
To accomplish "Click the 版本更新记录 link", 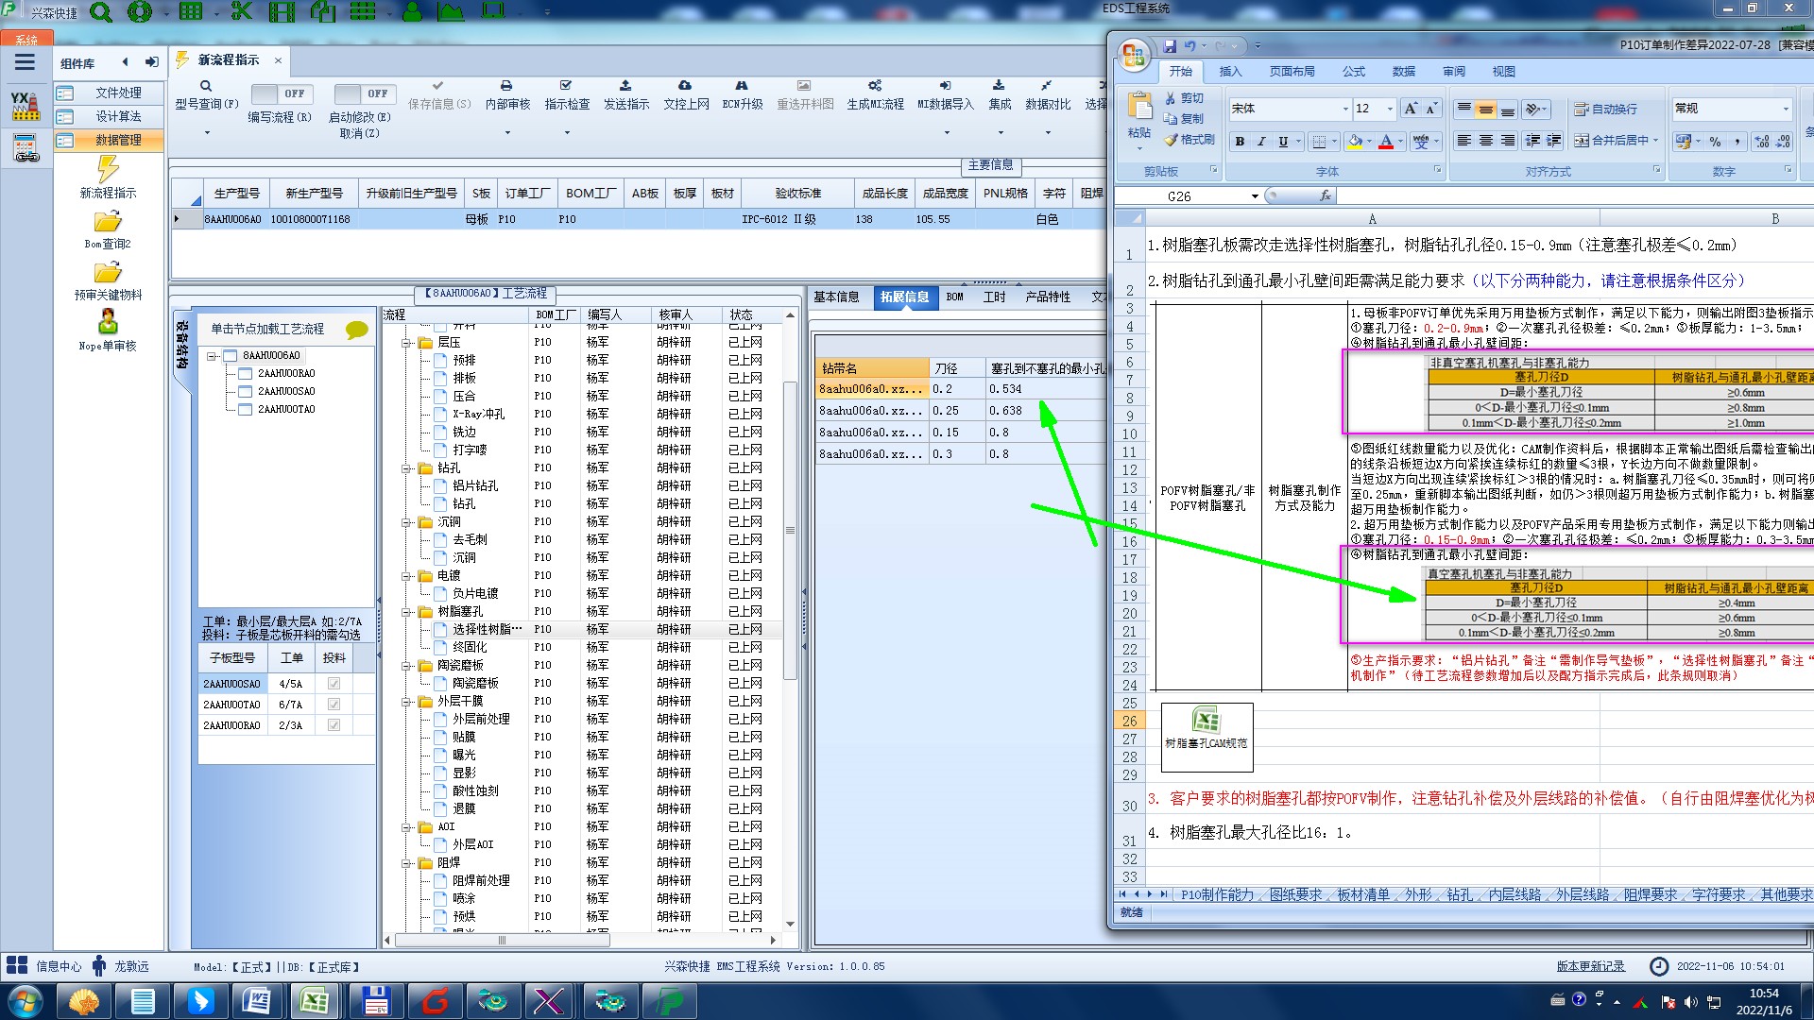I will click(1590, 966).
